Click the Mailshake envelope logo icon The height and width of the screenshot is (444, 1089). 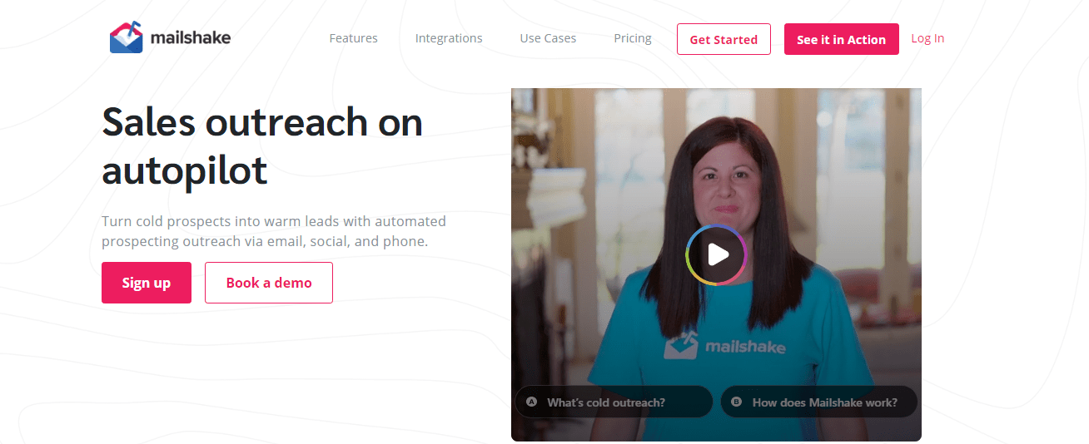[127, 37]
